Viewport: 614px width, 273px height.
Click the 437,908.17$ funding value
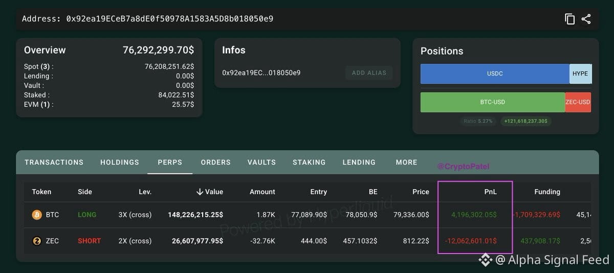540,241
